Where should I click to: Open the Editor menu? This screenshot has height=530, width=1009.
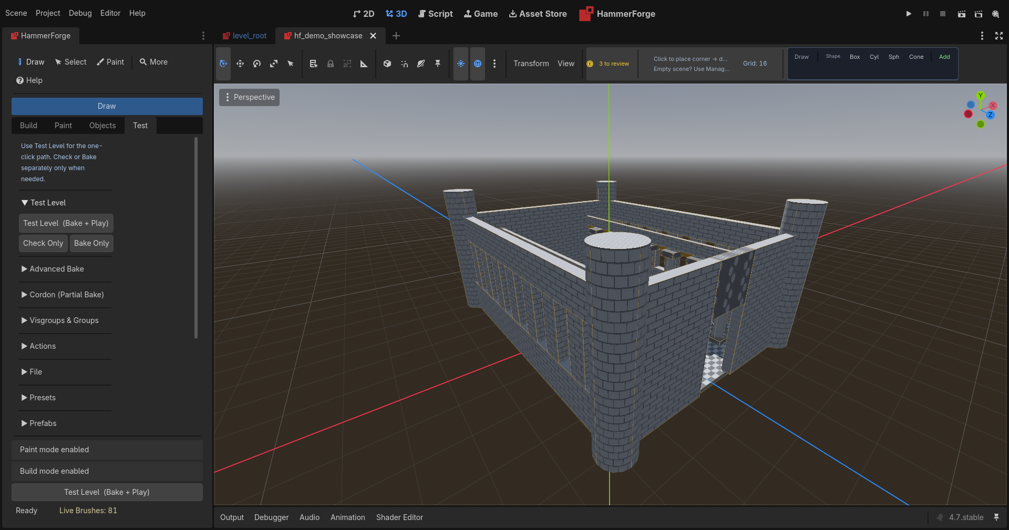click(x=110, y=13)
